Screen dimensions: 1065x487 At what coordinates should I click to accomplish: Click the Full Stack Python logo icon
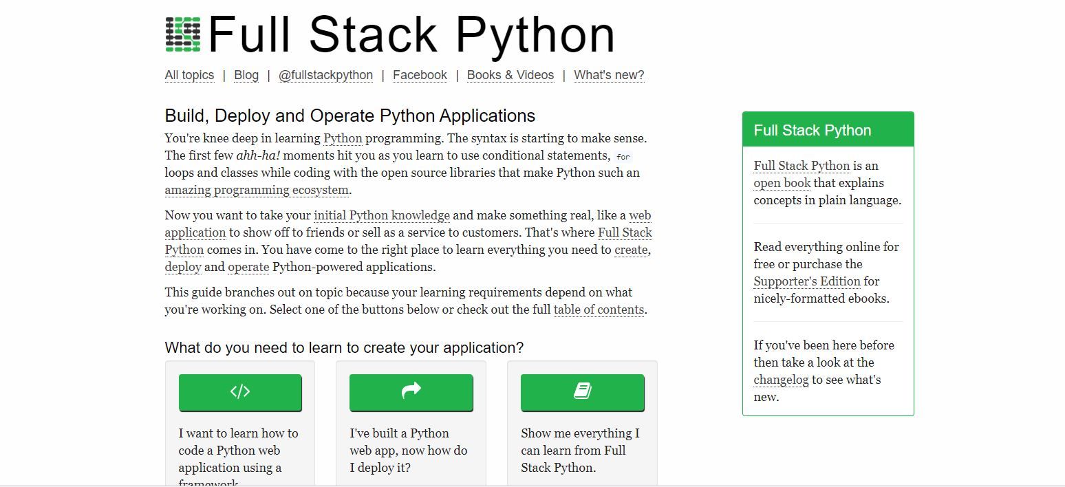[183, 34]
